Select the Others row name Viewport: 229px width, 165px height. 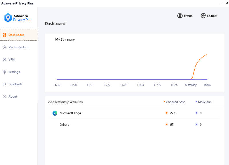pos(64,124)
